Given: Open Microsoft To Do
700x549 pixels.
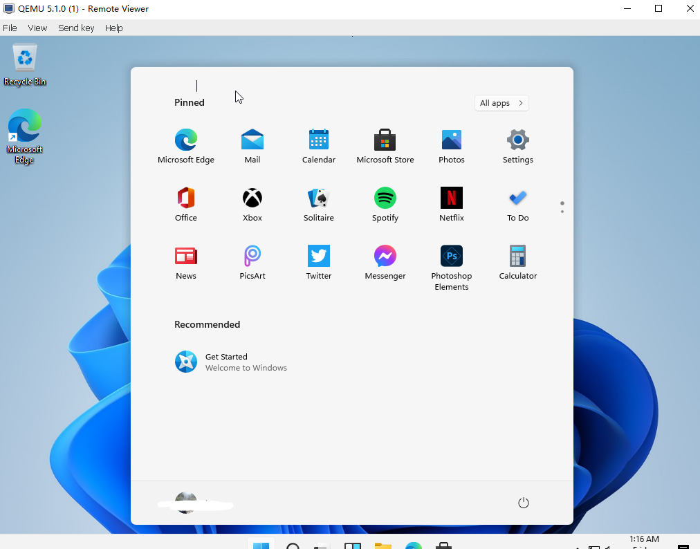Looking at the screenshot, I should [x=517, y=204].
